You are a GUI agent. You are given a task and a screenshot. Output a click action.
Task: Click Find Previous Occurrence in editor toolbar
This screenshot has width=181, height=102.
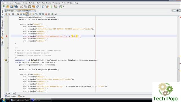[21, 14]
